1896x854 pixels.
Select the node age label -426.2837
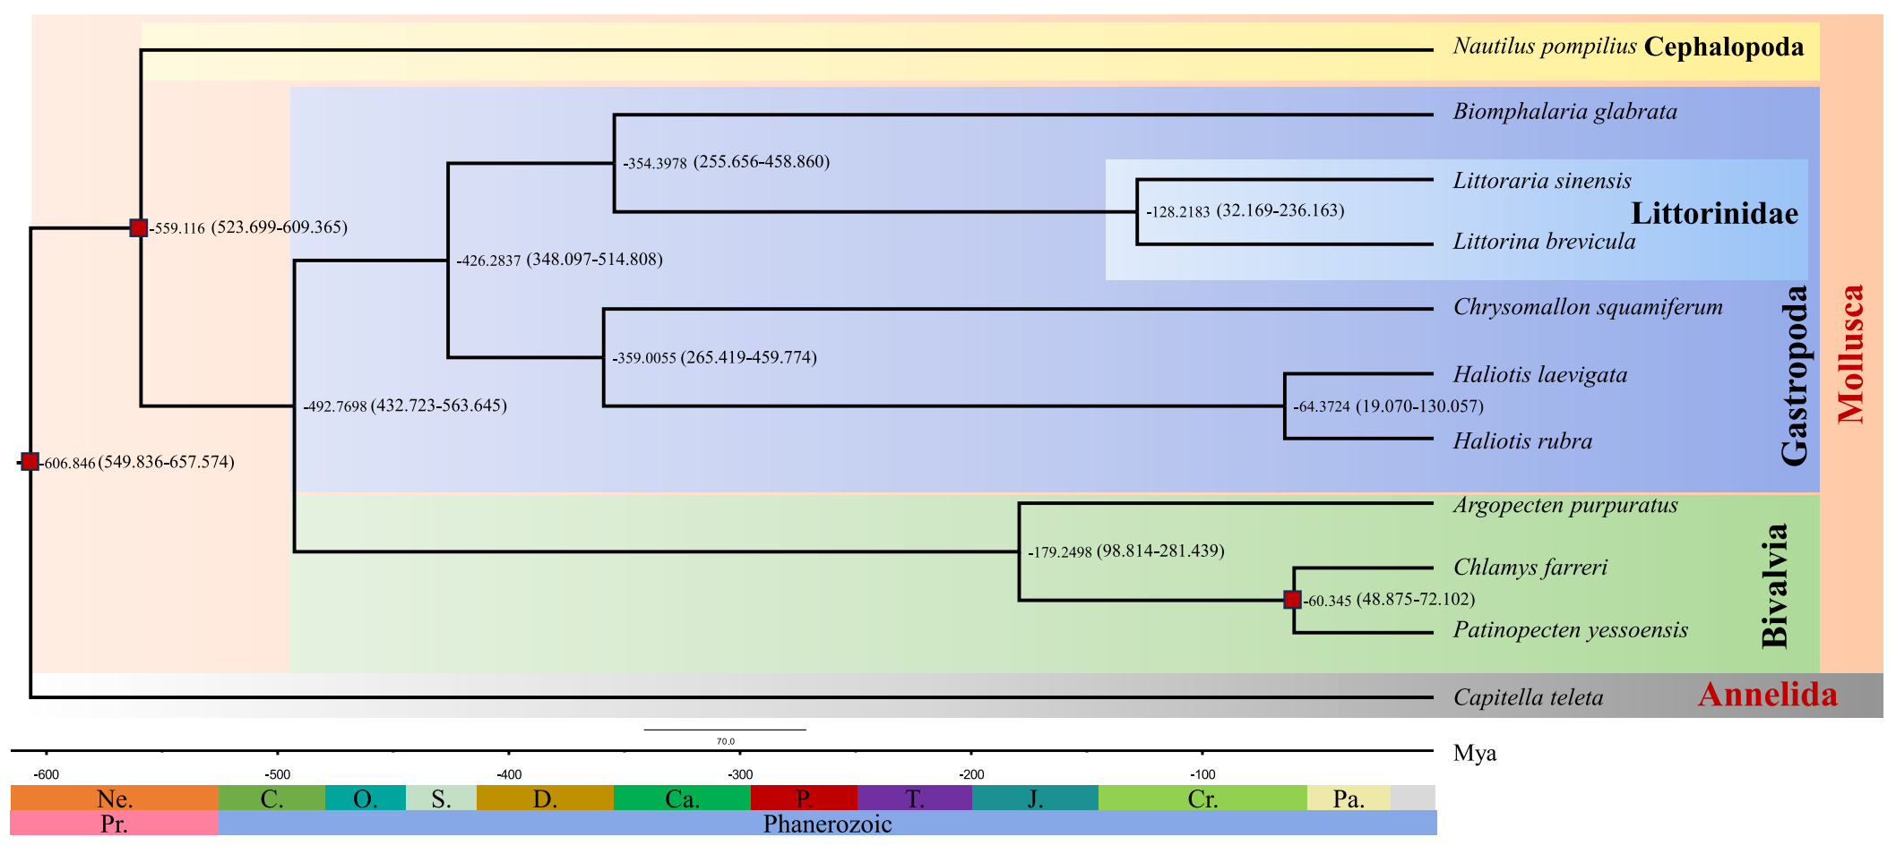click(488, 261)
